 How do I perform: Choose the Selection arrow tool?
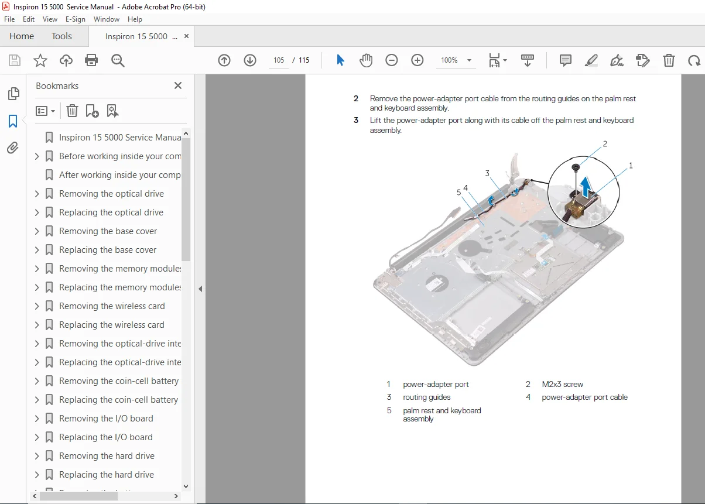click(340, 60)
